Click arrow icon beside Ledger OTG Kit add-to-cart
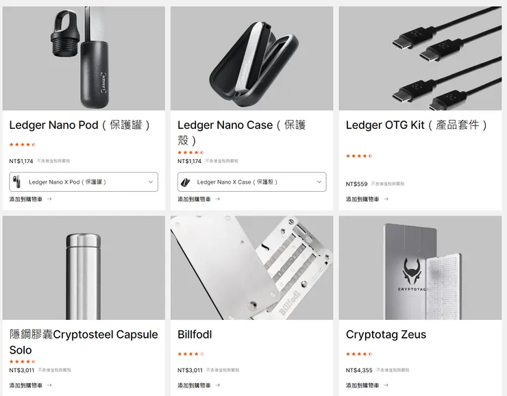This screenshot has width=507, height=396. click(386, 199)
